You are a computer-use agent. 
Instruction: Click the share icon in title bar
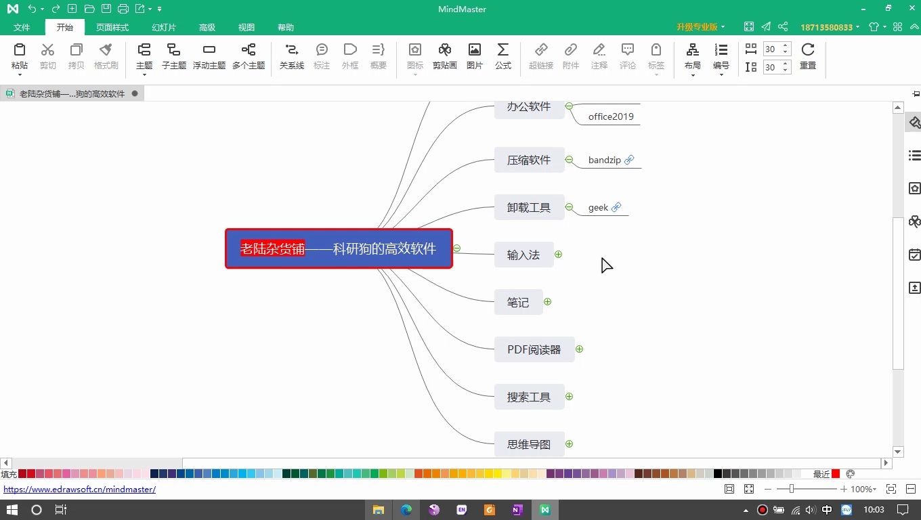(783, 27)
